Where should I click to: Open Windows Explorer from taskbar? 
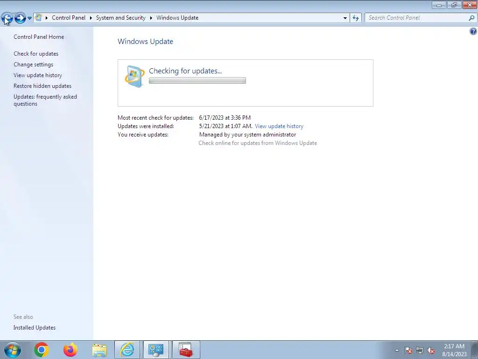tap(99, 350)
